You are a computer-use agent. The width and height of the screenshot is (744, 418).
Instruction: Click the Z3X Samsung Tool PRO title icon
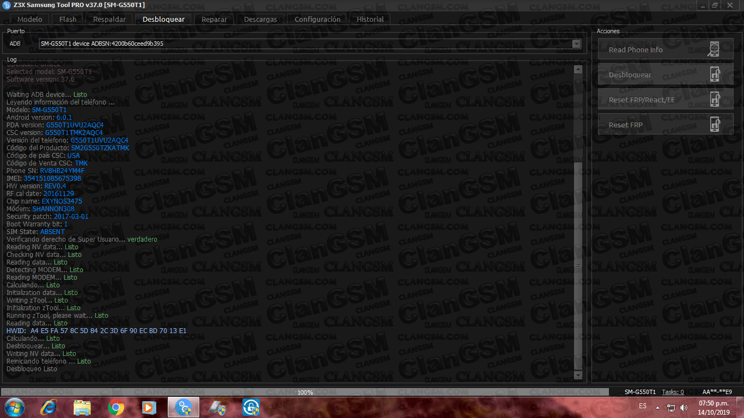[x=7, y=5]
